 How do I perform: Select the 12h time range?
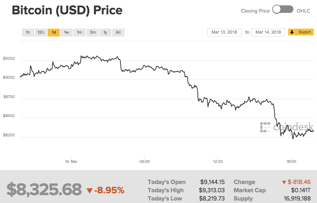pos(41,33)
